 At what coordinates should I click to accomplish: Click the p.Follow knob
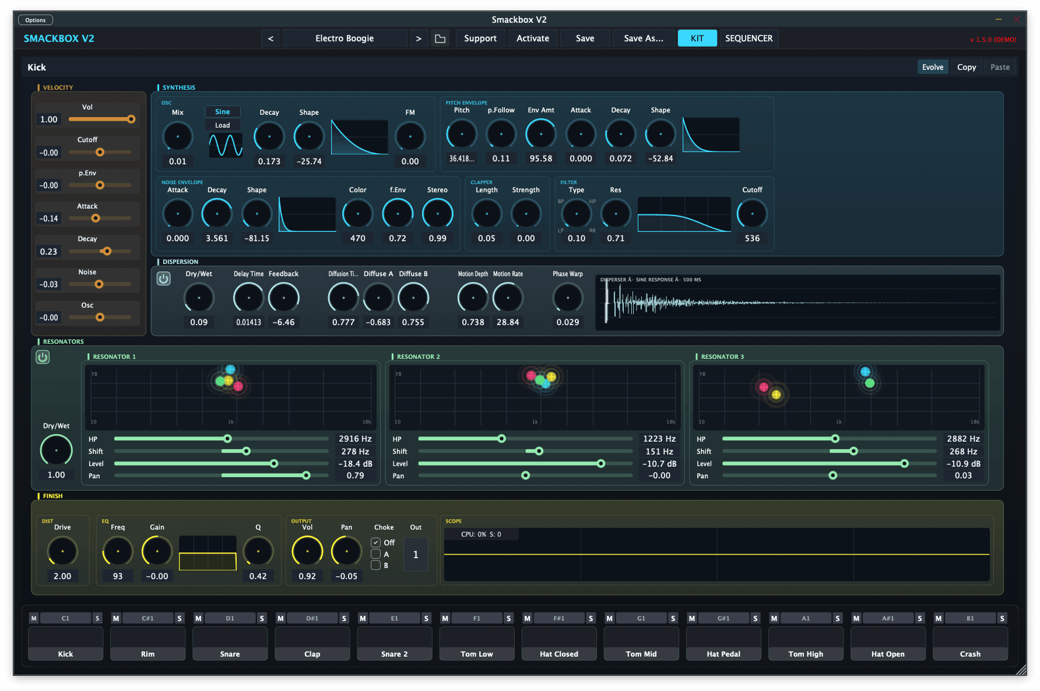[x=501, y=134]
